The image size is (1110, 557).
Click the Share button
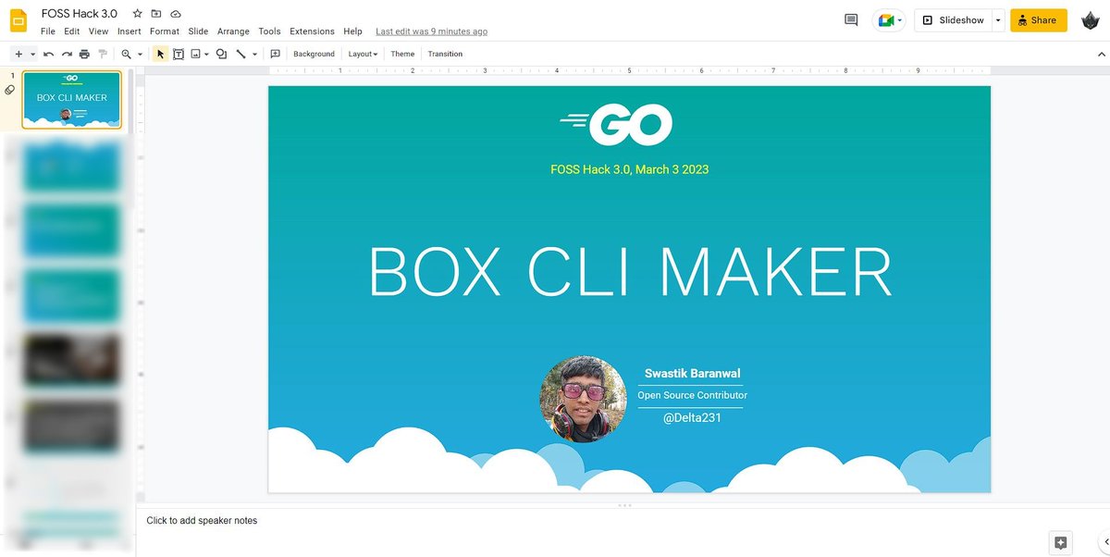click(1038, 20)
